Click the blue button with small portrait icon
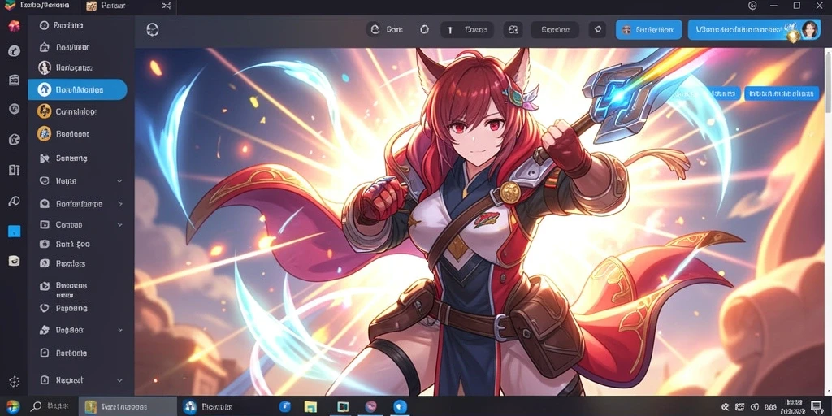The height and width of the screenshot is (416, 832). coord(648,30)
